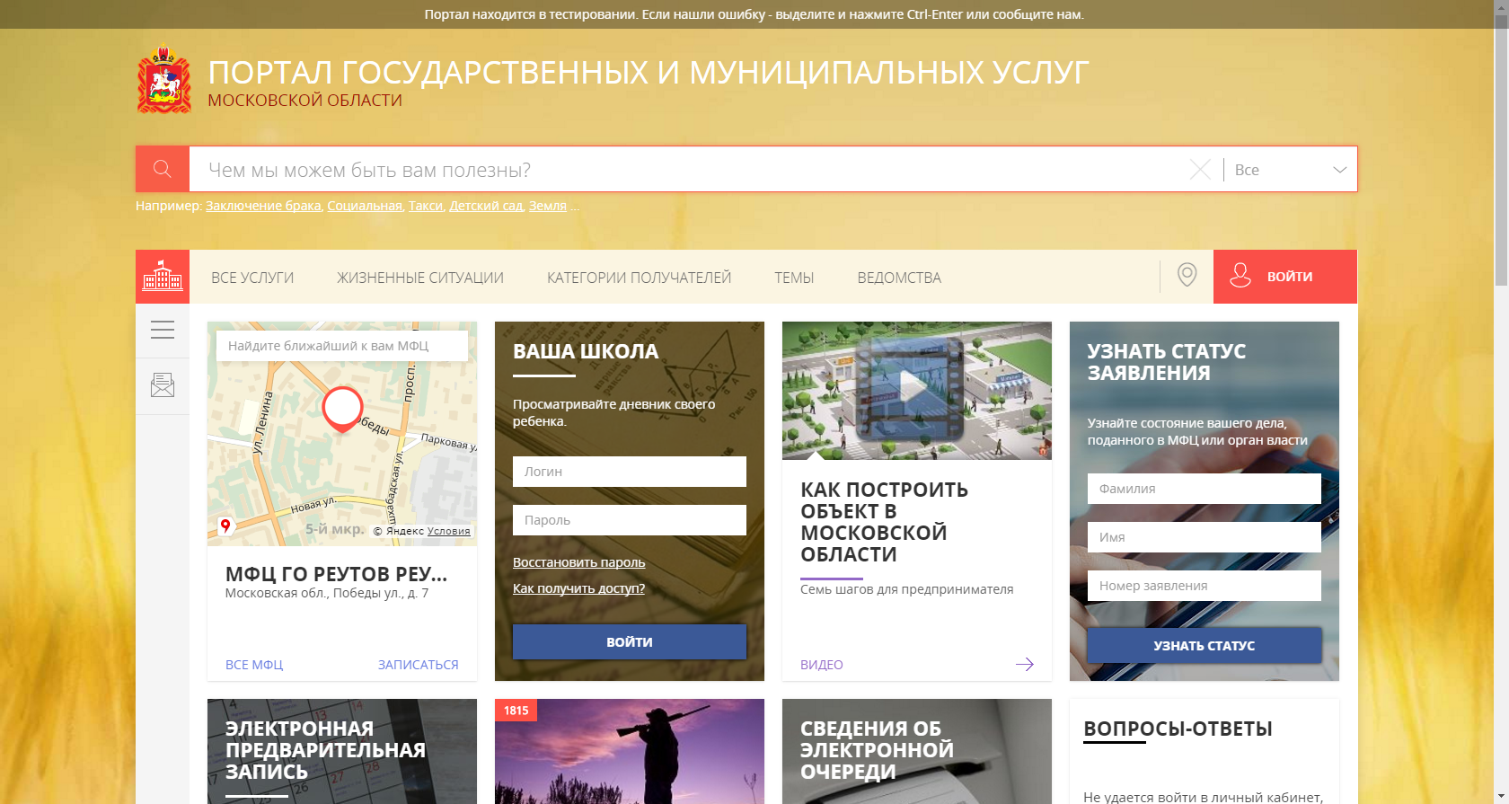
Task: Select КАТЕГОРИИ ПОЛУЧАТЕЛЕЙ menu item
Action: (639, 278)
